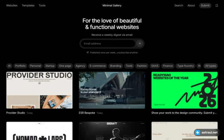Submit email with the arrow button
This screenshot has height=140, width=224.
(140, 43)
